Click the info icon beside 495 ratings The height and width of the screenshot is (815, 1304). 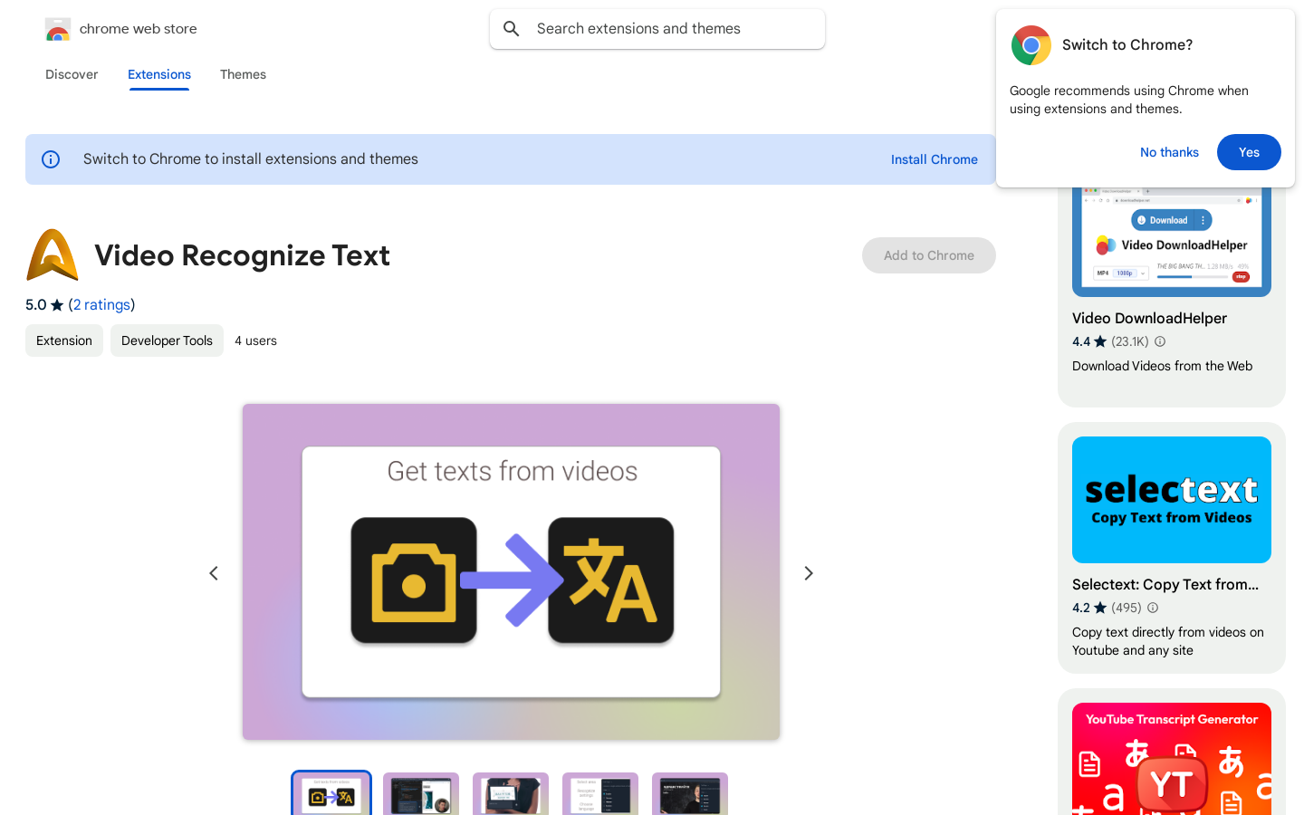[x=1153, y=608]
